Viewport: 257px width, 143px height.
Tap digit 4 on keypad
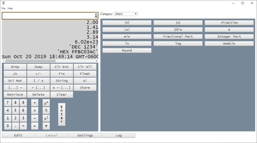pos(8,110)
